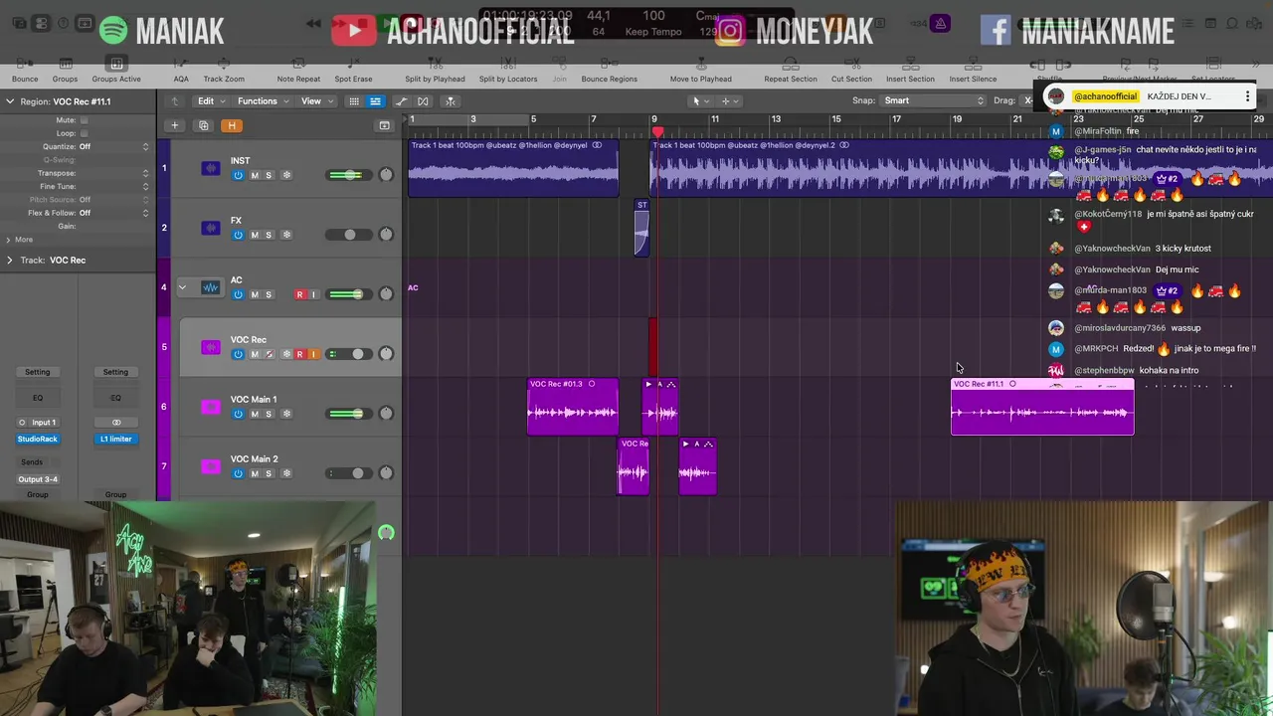Open the Groups toolbar icon
The image size is (1273, 716).
coord(65,65)
